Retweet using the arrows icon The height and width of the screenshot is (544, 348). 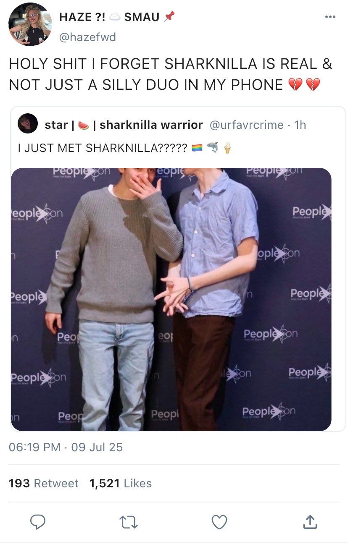coord(129,522)
